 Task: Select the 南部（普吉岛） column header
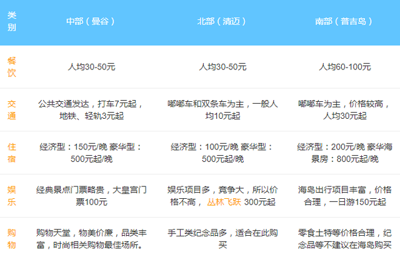click(345, 22)
